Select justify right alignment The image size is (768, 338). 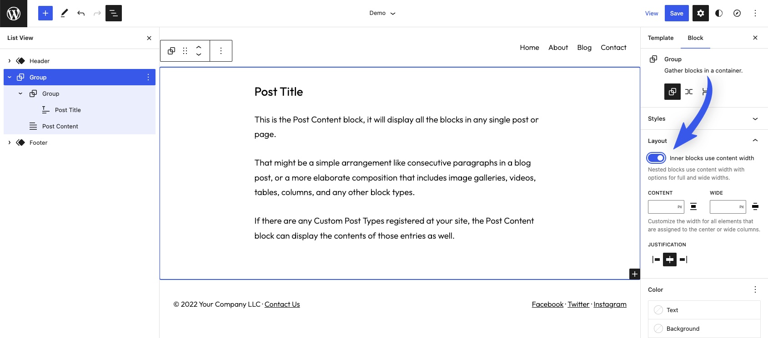683,260
